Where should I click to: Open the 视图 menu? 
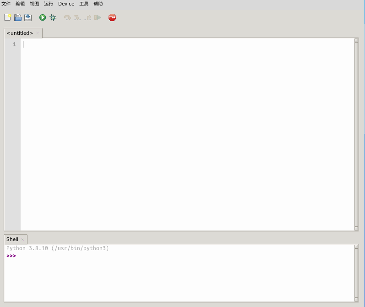34,4
